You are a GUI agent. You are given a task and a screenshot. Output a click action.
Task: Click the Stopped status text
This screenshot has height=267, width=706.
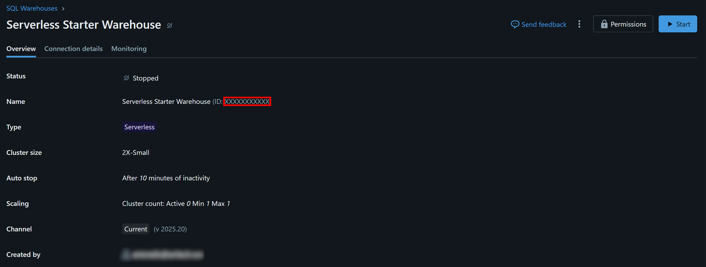[x=146, y=78]
